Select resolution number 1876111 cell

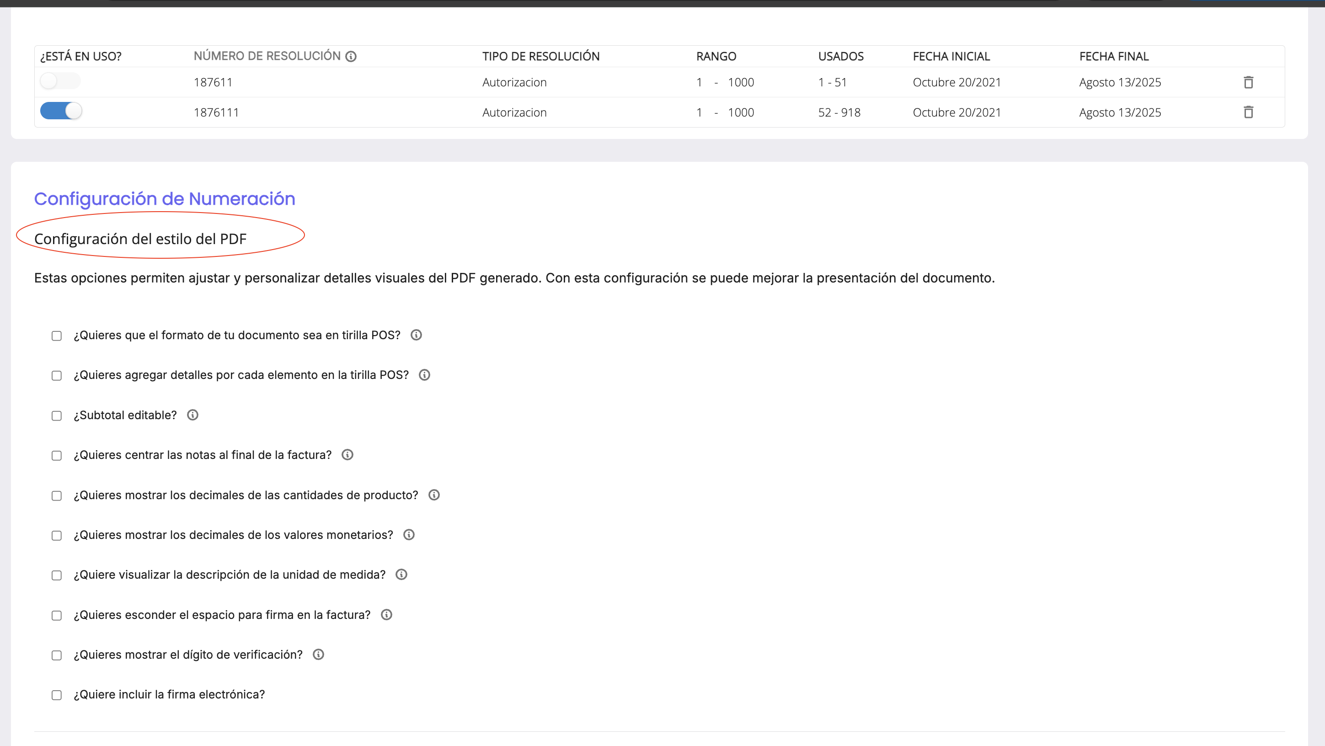tap(216, 112)
